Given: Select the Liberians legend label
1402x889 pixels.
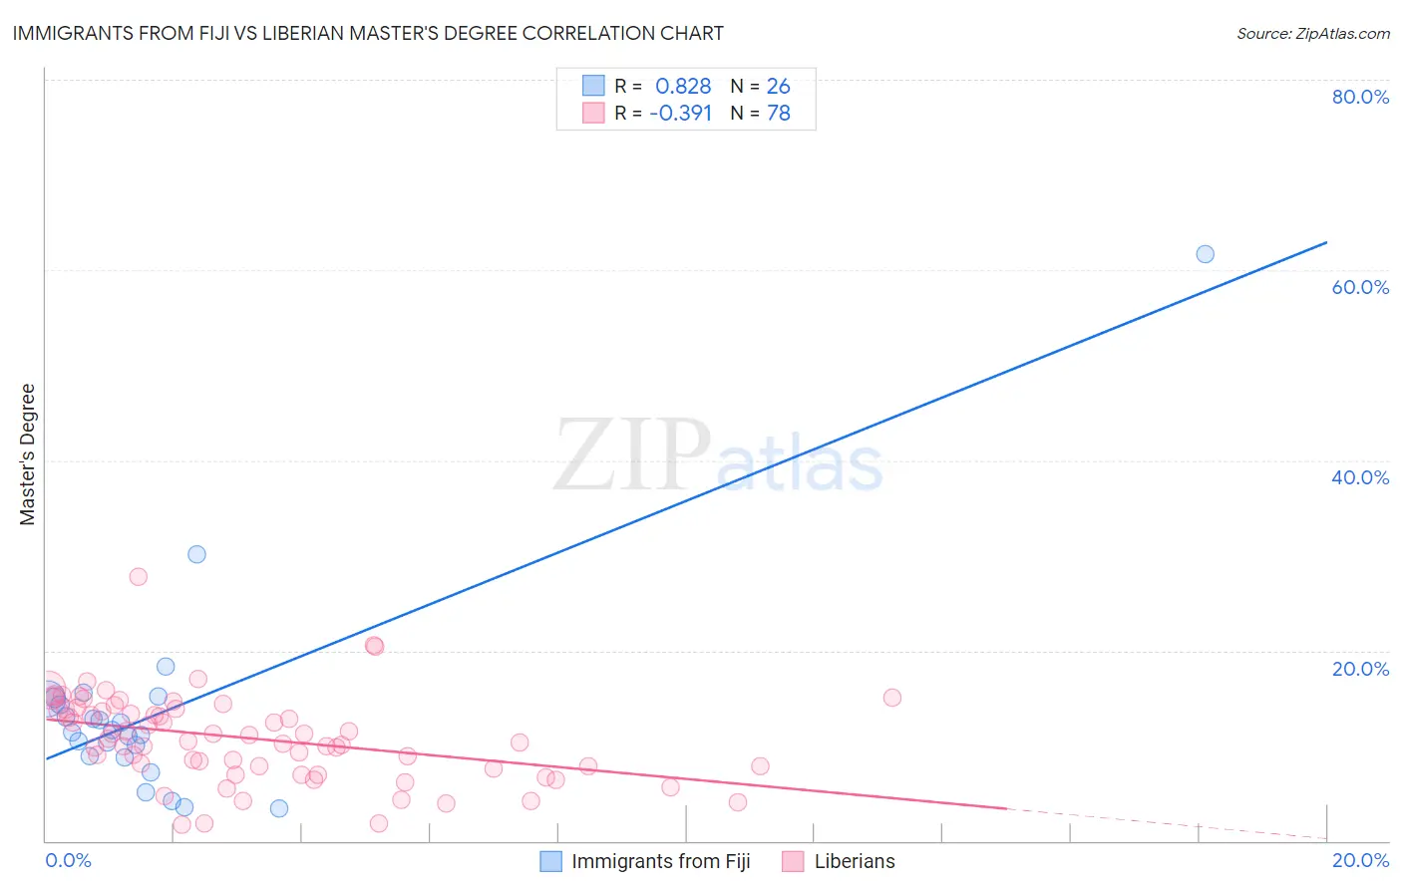Looking at the screenshot, I should pos(855,861).
